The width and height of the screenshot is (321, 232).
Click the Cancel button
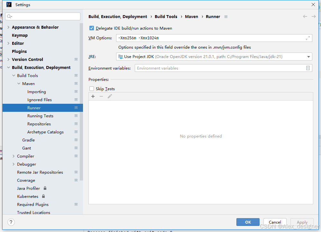pyautogui.click(x=275, y=222)
